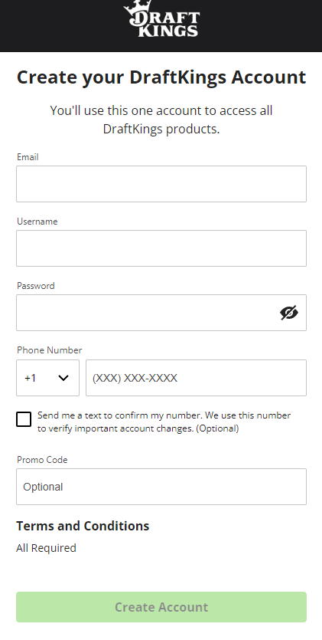Click the All Required text
322x640 pixels.
pos(46,548)
